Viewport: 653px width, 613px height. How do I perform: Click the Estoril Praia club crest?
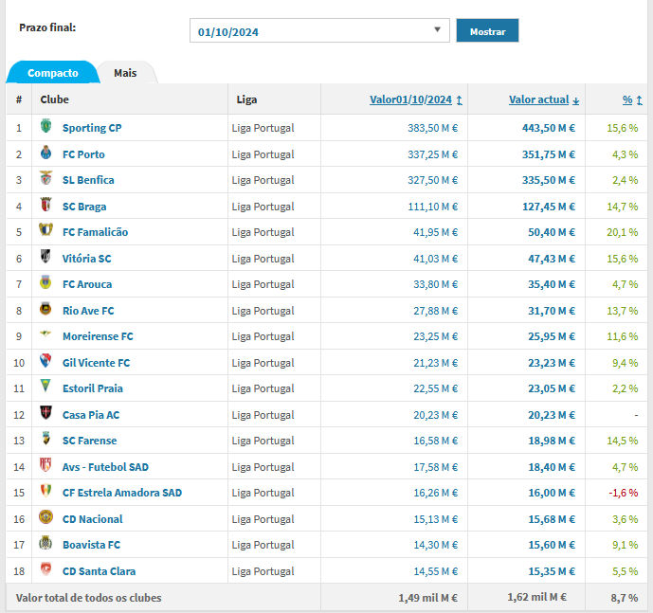45,386
